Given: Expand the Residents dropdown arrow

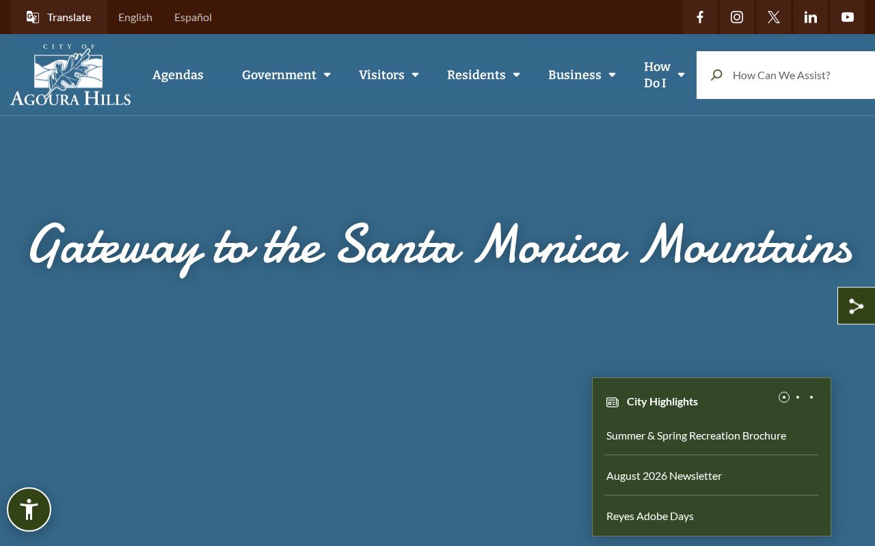Looking at the screenshot, I should (x=517, y=75).
